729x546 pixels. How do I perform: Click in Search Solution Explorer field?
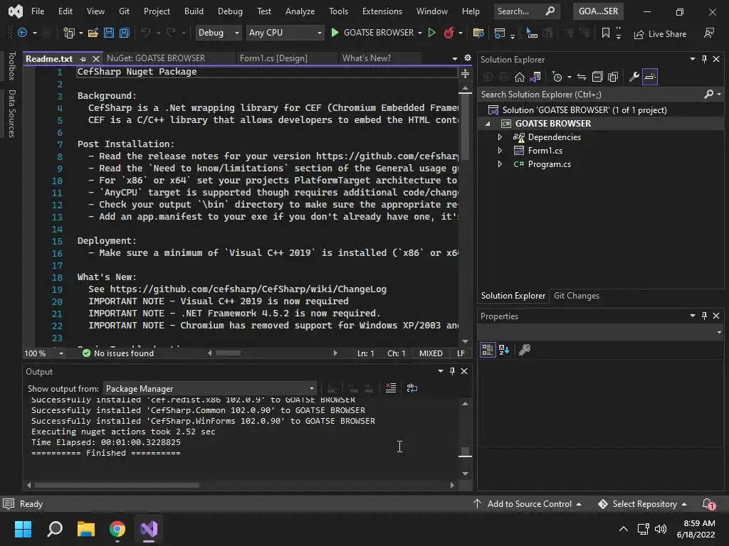pos(590,95)
